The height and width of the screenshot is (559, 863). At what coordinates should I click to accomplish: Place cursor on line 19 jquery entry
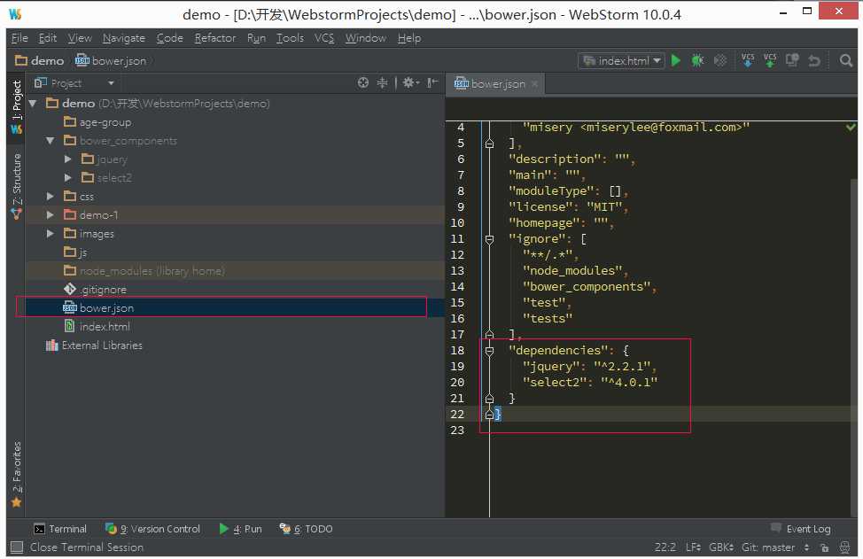coord(589,367)
